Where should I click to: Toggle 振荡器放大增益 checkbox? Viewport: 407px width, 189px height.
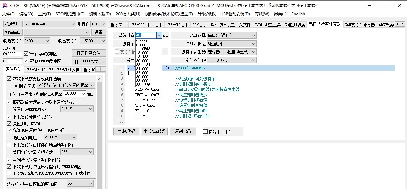[9, 102]
